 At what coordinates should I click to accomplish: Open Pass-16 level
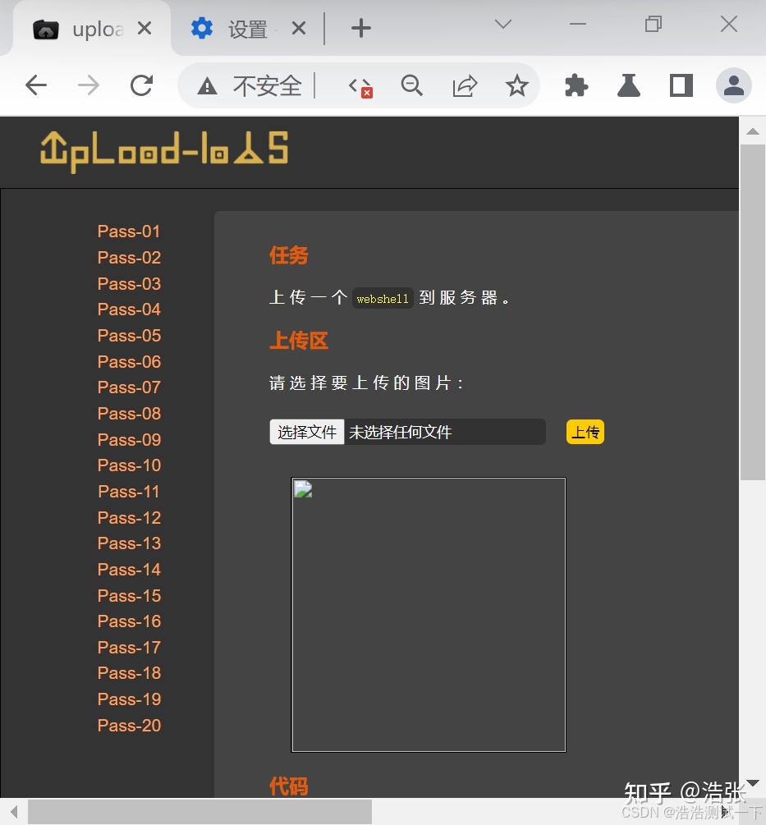pos(129,621)
